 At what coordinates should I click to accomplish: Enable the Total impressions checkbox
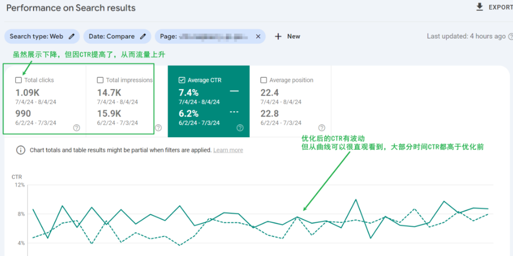click(100, 80)
